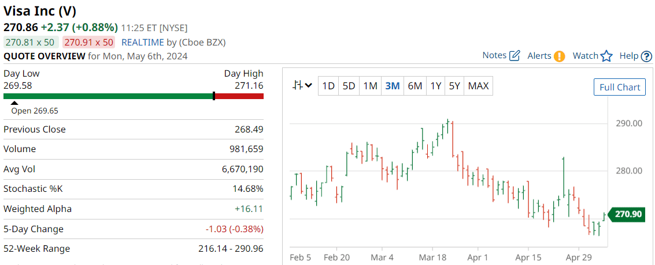Click the Feb 5 date label on chart
The height and width of the screenshot is (265, 655).
301,257
